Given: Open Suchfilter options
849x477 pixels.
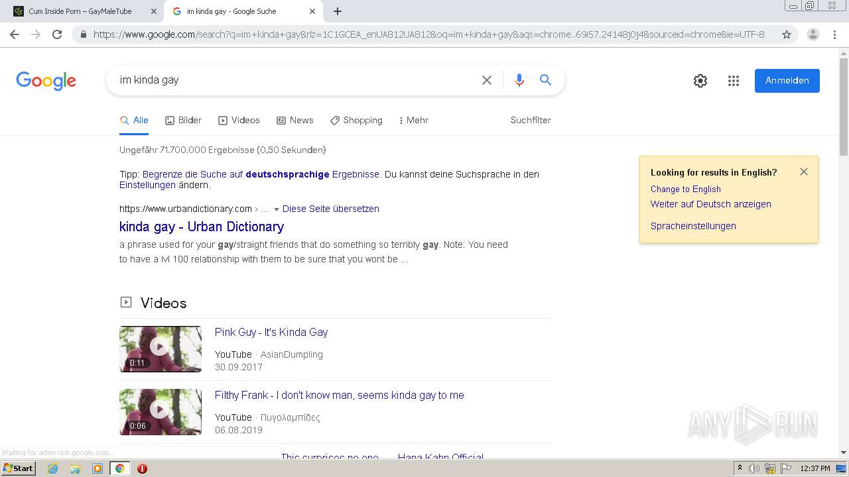Looking at the screenshot, I should (531, 120).
